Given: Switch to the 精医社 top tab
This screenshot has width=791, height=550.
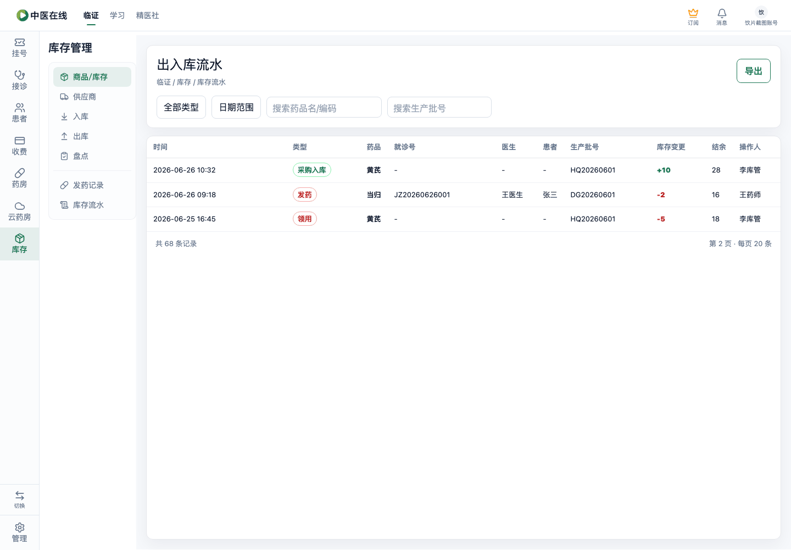Looking at the screenshot, I should 148,15.
